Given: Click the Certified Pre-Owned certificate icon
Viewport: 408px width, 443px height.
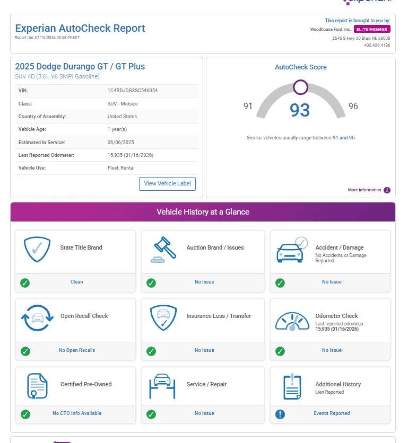Looking at the screenshot, I should point(37,386).
